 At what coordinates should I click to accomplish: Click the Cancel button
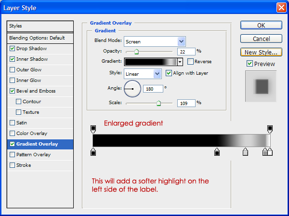click(261, 39)
